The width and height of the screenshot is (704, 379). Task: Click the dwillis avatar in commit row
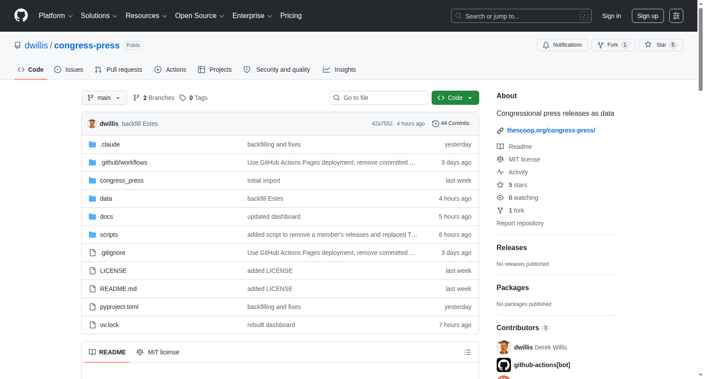pyautogui.click(x=92, y=124)
